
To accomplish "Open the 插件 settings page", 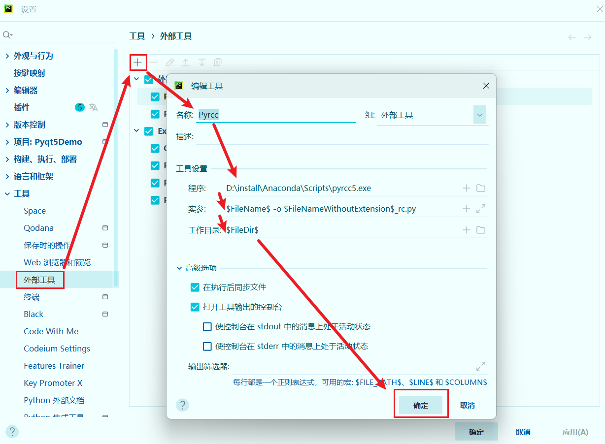I will 22,107.
